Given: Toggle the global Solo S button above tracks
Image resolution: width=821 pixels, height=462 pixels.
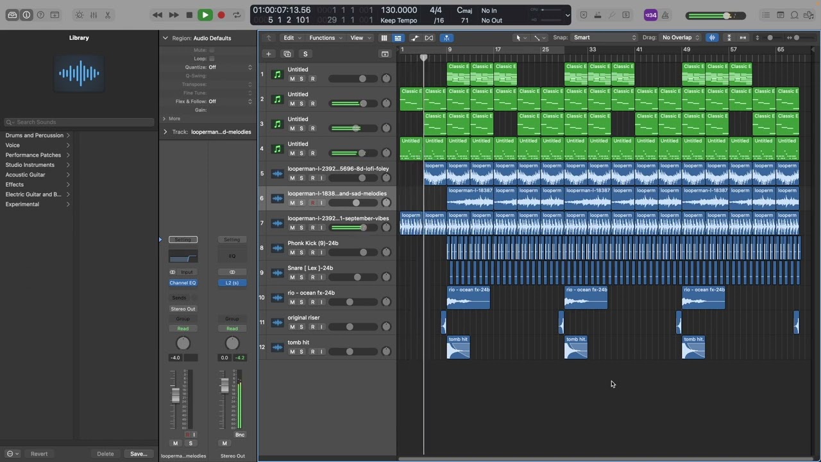Looking at the screenshot, I should (305, 54).
